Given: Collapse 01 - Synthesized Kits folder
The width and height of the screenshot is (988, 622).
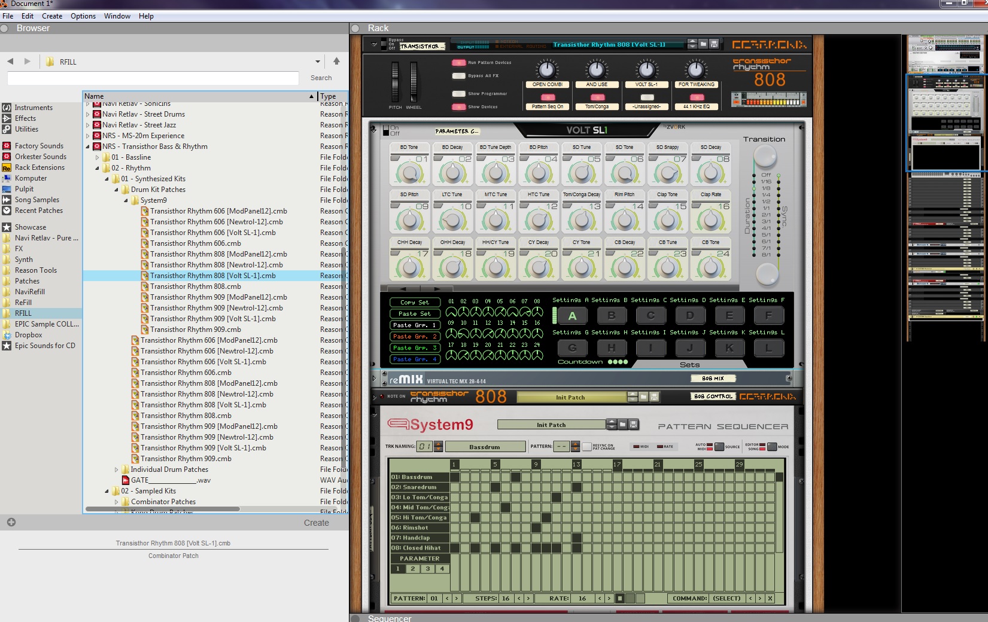Looking at the screenshot, I should (107, 179).
